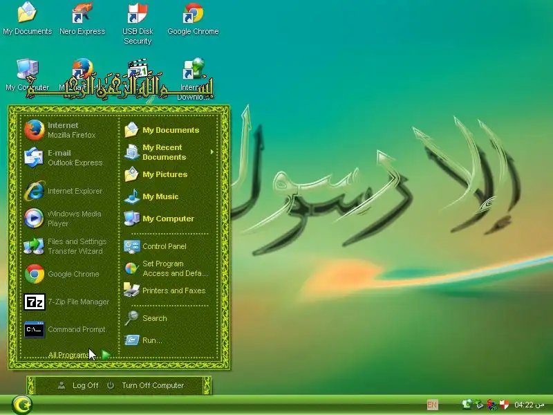
Task: Click Log Off button
Action: [78, 385]
